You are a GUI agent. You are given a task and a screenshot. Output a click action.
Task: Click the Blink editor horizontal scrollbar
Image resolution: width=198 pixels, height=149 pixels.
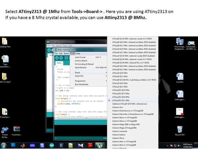[x=81, y=118]
